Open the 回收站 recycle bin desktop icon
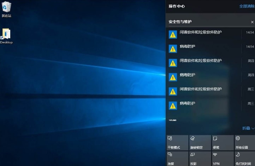This screenshot has height=166, width=255. [6, 9]
